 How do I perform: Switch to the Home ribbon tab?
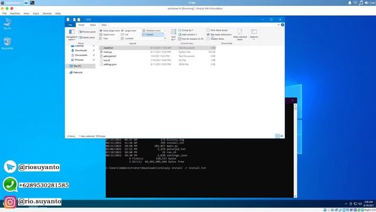(81, 25)
